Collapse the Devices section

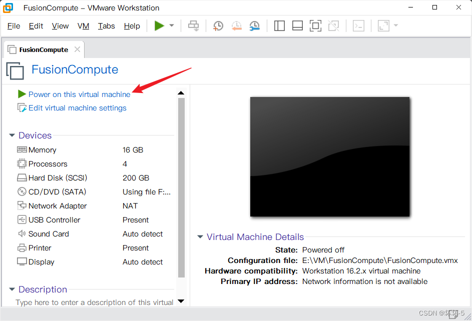tap(12, 135)
